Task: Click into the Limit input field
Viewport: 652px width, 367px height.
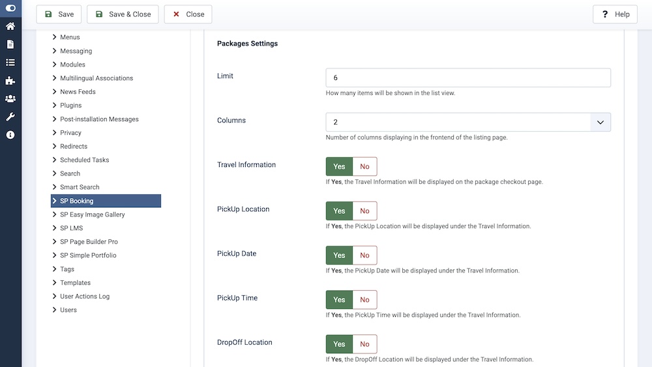Action: (x=468, y=78)
